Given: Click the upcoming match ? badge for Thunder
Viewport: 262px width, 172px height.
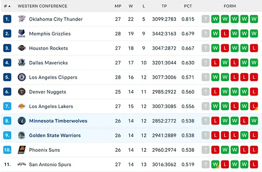Looking at the screenshot, I should pos(206,19).
